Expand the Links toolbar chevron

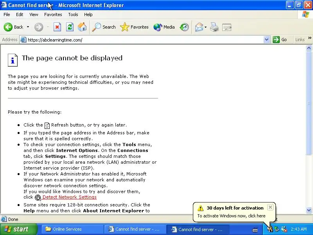[309, 38]
